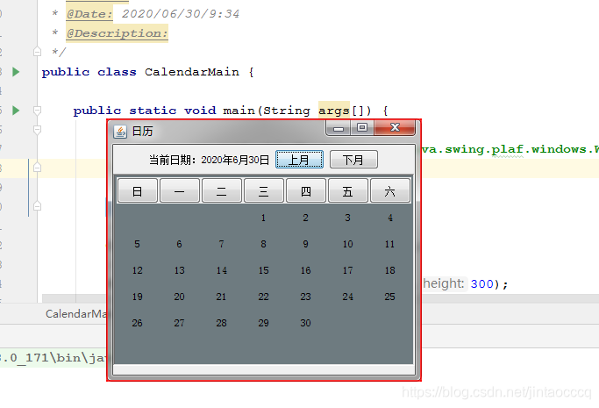The width and height of the screenshot is (599, 408).
Task: Select day 8 in the calendar
Action: [263, 244]
